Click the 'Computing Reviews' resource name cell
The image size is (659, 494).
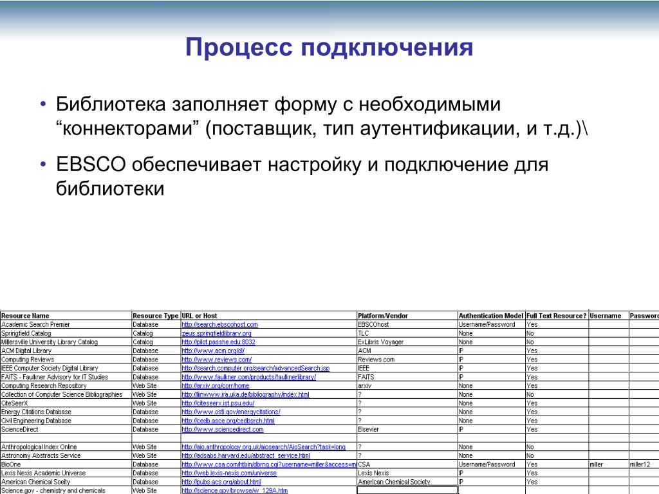click(66, 360)
